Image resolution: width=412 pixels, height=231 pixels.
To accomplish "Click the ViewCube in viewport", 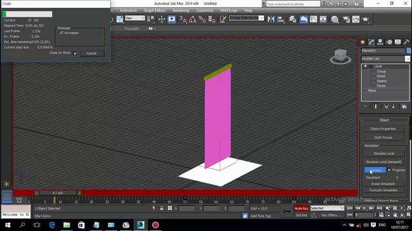I will 341,56.
